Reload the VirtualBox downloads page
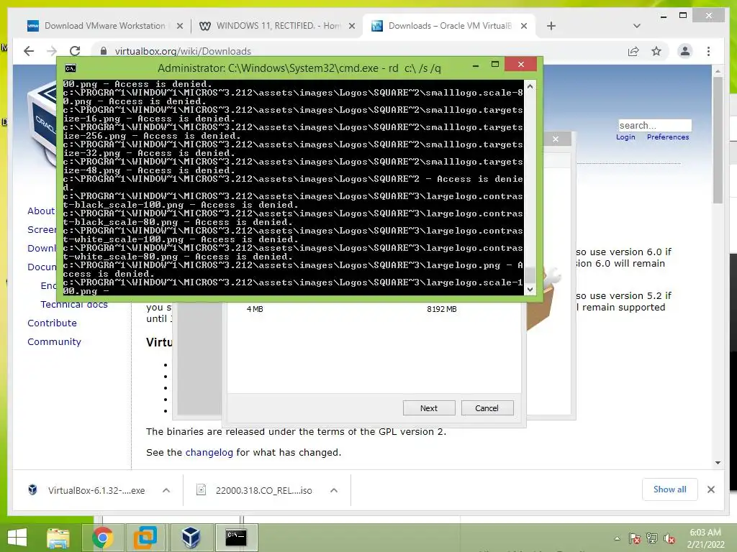The height and width of the screenshot is (552, 737). click(x=75, y=51)
